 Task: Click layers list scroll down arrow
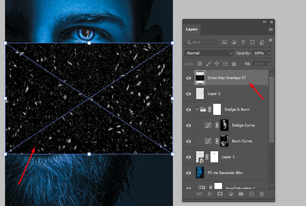[x=272, y=185]
